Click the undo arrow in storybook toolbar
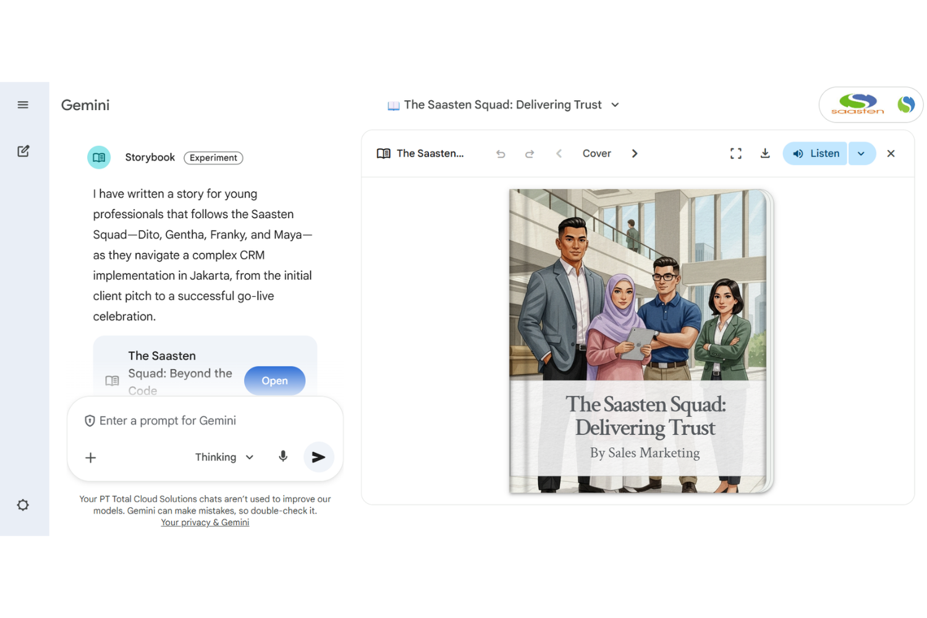Screen dimensions: 927x618 [x=501, y=154]
